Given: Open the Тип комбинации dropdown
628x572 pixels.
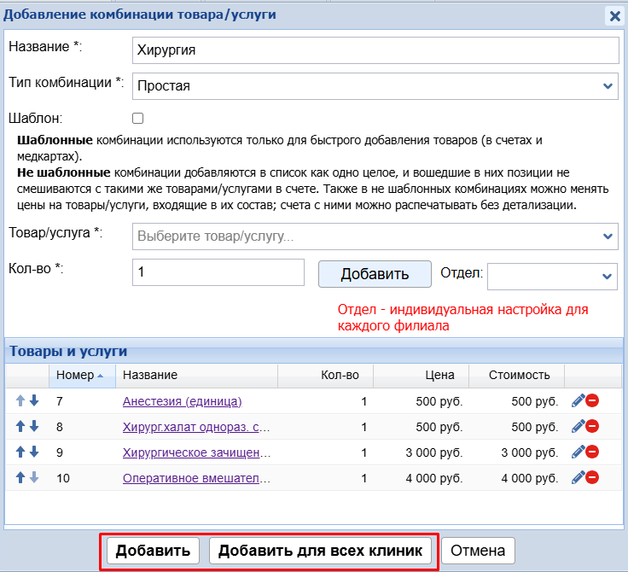Looking at the screenshot, I should pos(375,85).
